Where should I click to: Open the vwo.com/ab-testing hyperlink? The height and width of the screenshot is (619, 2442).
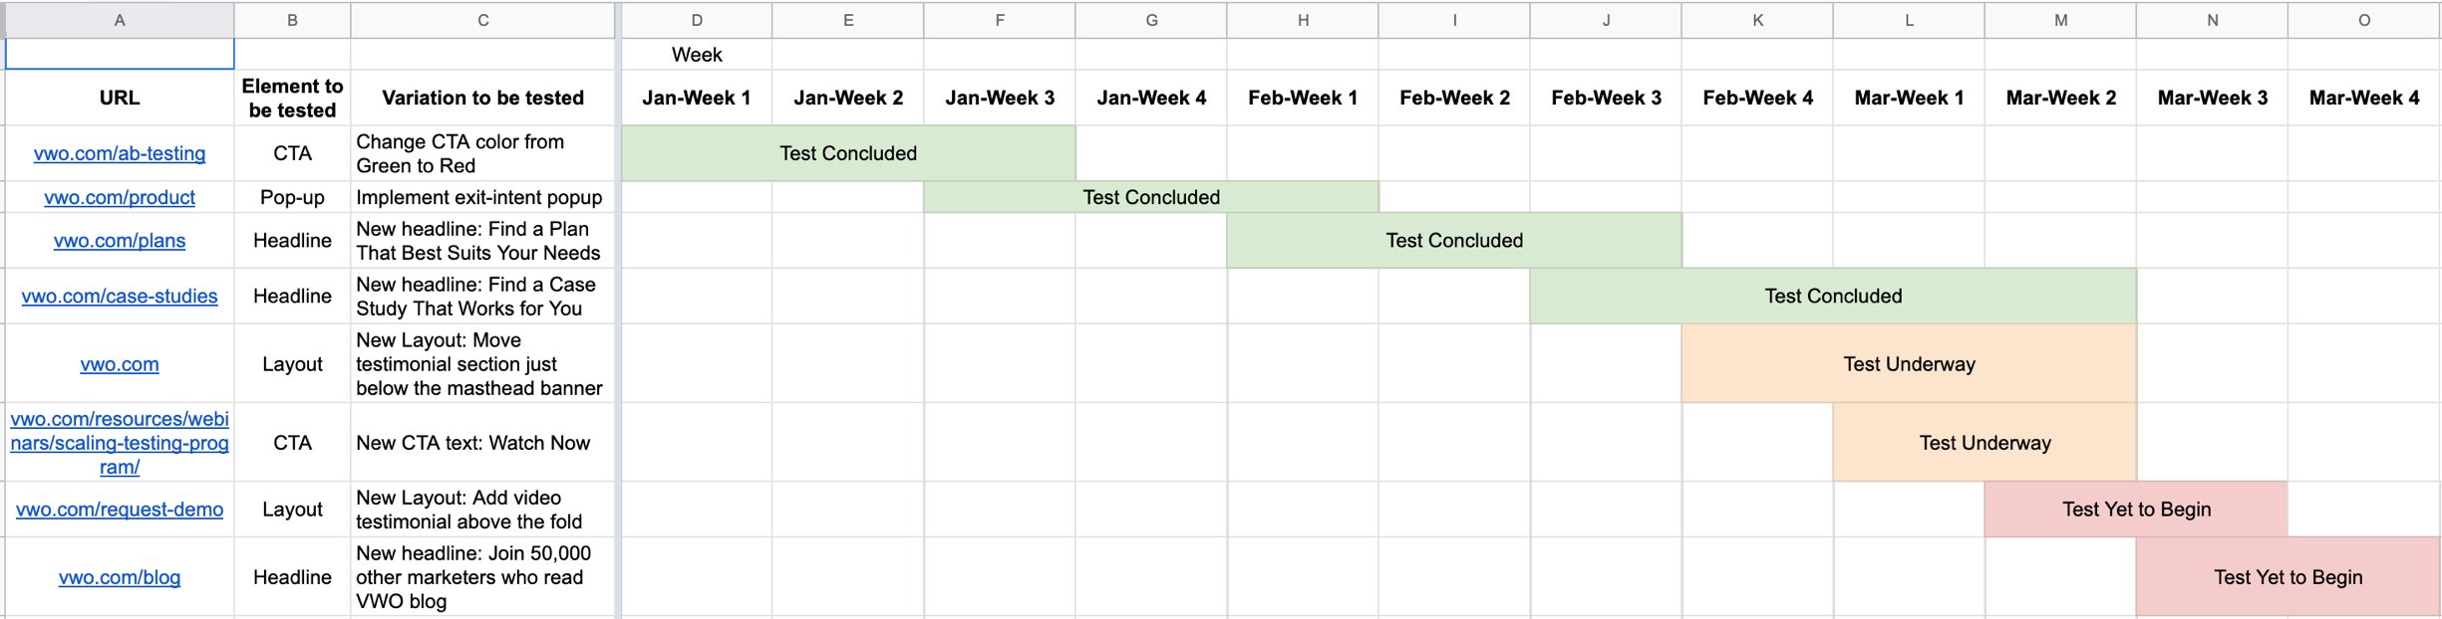(x=120, y=153)
